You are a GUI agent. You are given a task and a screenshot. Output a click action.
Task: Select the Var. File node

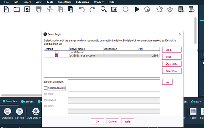tap(19, 113)
